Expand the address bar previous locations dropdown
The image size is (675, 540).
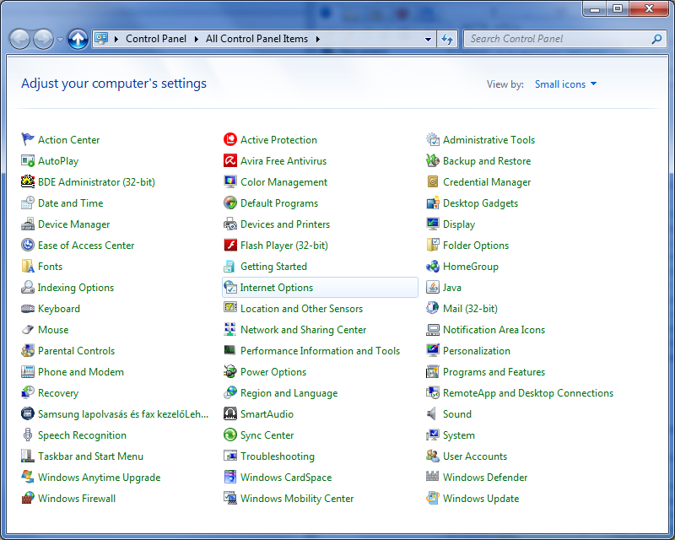coord(428,39)
